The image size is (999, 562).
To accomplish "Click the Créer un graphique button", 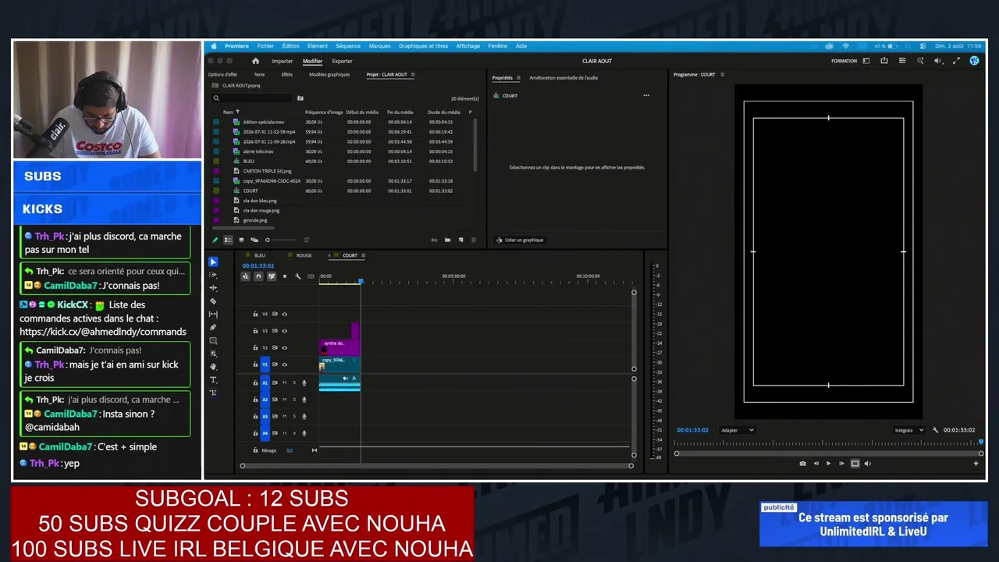I will [x=520, y=240].
